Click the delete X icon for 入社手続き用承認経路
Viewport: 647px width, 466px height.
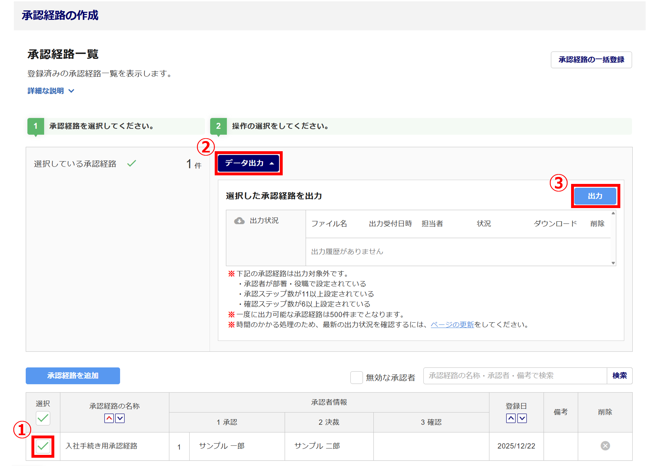pyautogui.click(x=605, y=446)
